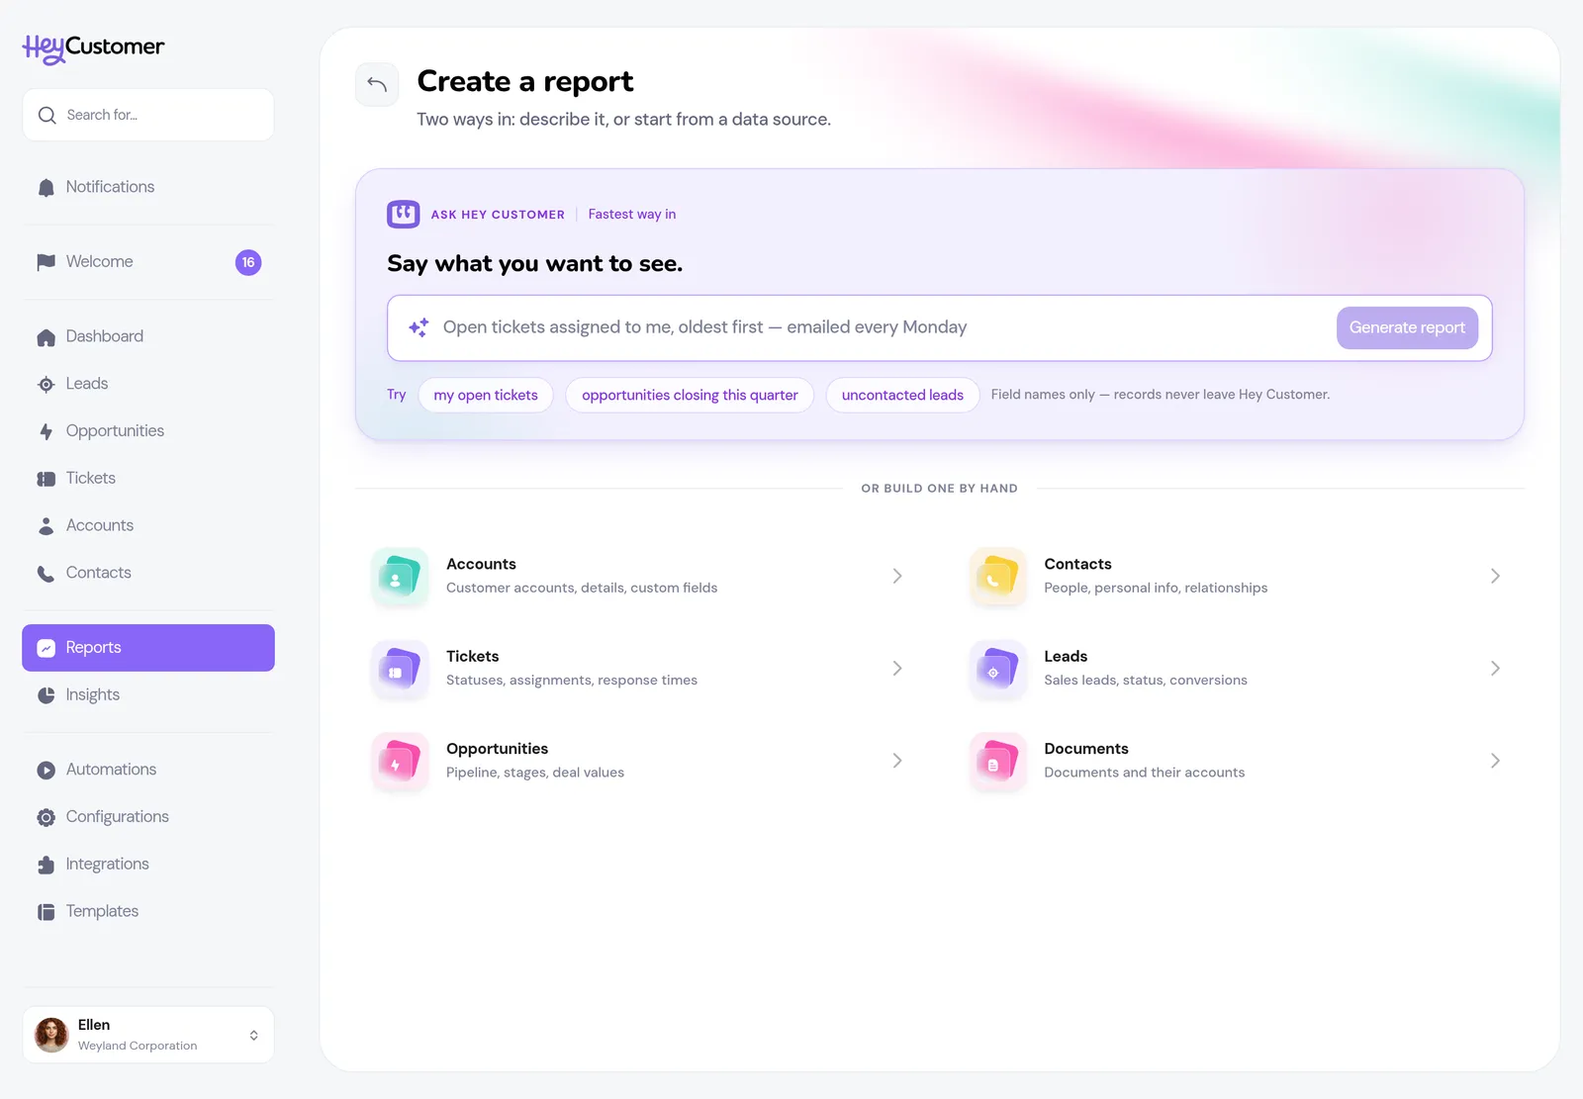Click the 'Fastest way in' label

632,214
